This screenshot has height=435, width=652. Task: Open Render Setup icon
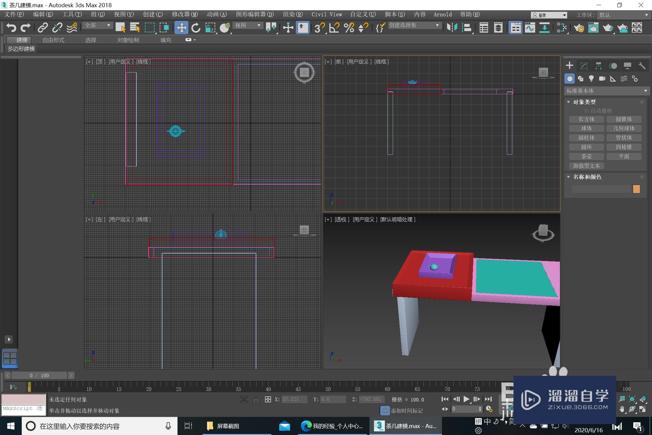579,28
